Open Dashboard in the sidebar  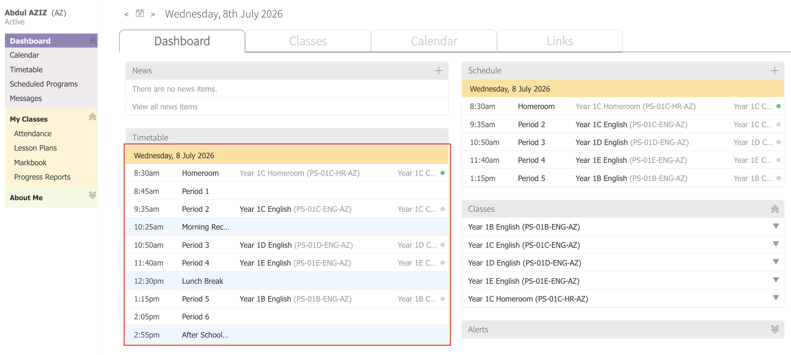pyautogui.click(x=30, y=41)
